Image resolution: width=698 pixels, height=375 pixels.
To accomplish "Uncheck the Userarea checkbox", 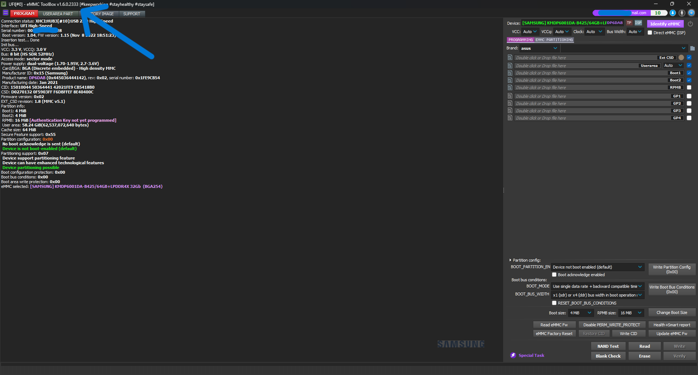I will 689,65.
